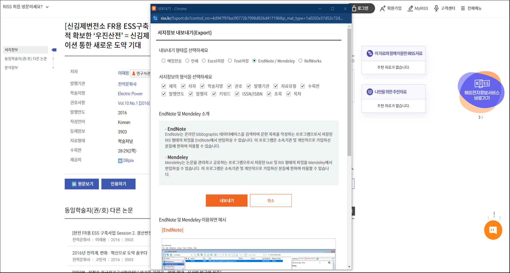Viewport: 510px width, 273px height.
Task: Click the login lock icon
Action: (x=354, y=8)
